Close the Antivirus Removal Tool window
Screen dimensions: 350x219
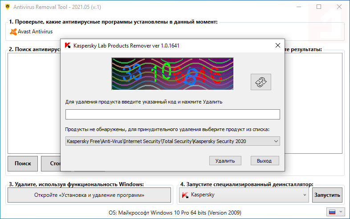pos(339,7)
